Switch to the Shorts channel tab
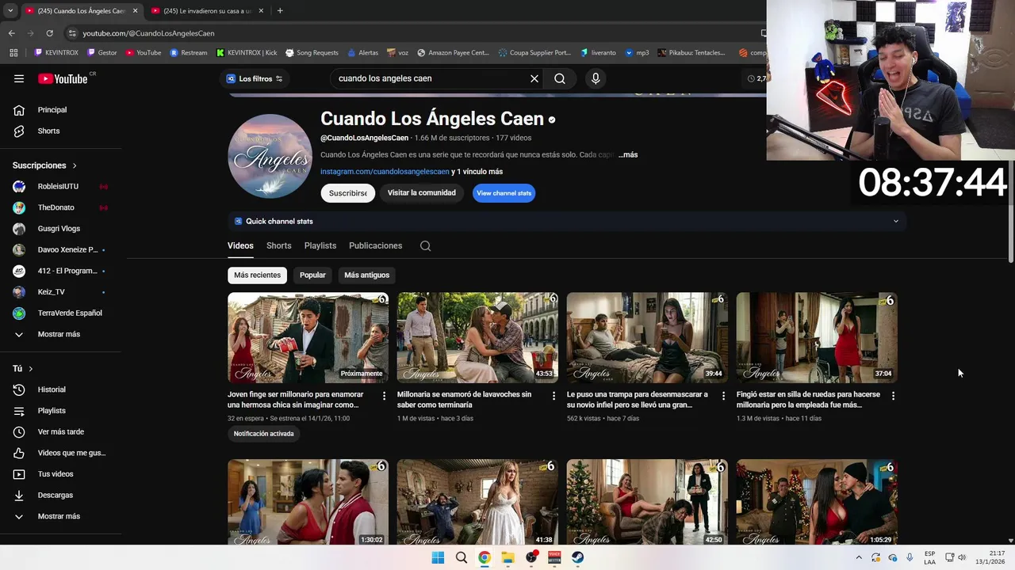 (279, 245)
